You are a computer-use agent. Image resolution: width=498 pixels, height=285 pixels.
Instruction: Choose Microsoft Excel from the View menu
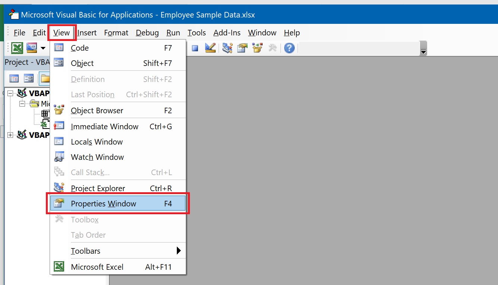point(97,267)
